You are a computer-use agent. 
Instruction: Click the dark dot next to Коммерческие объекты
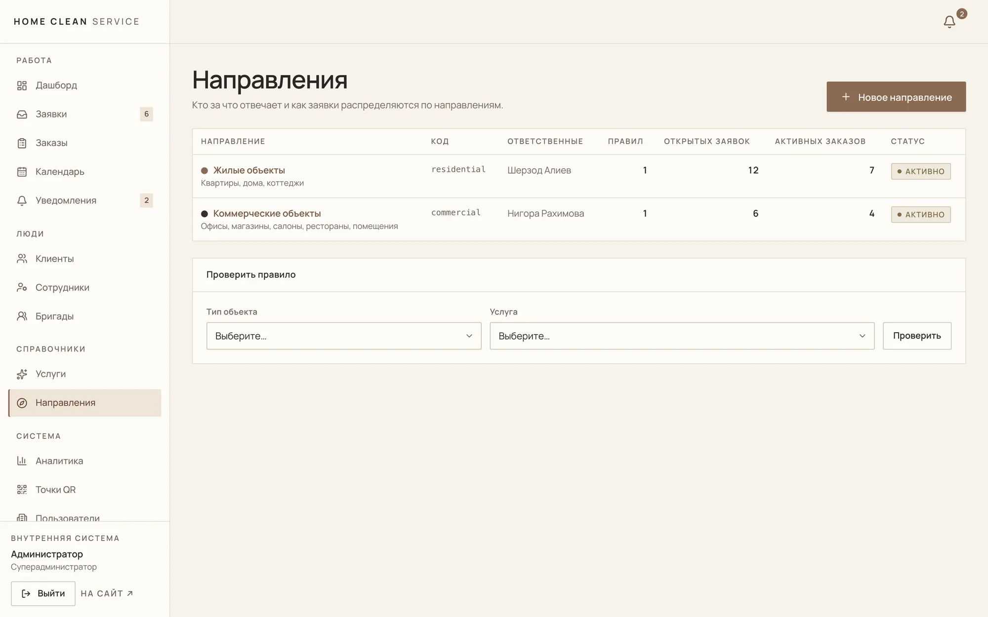[x=205, y=214]
